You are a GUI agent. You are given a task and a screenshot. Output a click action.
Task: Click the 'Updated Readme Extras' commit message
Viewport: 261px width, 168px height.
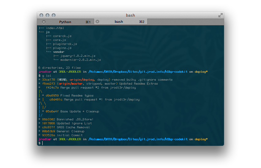click(138, 84)
